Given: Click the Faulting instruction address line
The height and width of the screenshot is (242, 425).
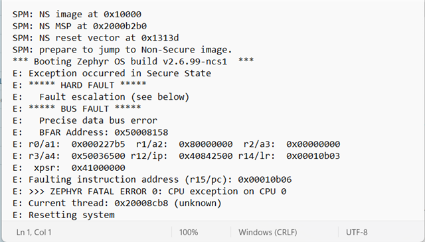Looking at the screenshot, I should point(152,180).
